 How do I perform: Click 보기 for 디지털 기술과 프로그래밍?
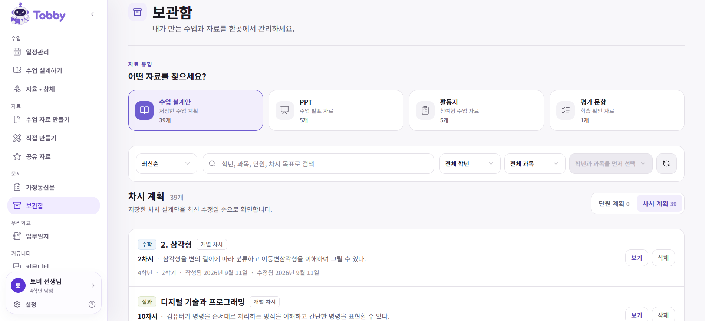(637, 315)
